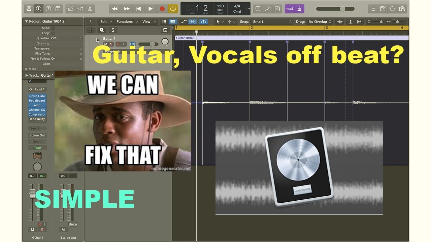
Task: Adjust the master volume slider
Action: [x=335, y=9]
